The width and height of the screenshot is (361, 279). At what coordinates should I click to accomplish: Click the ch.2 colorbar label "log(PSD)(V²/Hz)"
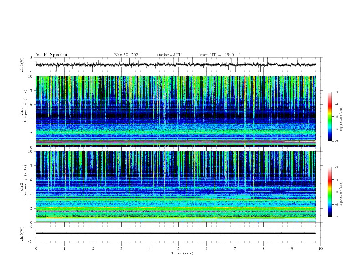click(341, 194)
